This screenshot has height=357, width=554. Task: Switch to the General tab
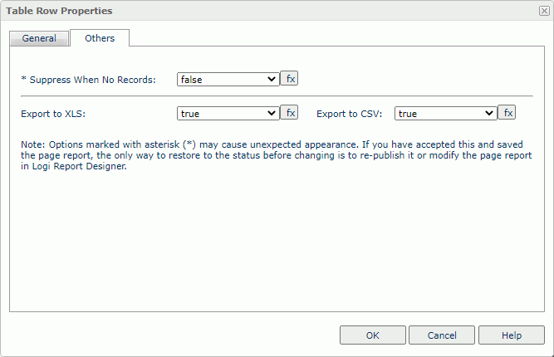[x=39, y=38]
